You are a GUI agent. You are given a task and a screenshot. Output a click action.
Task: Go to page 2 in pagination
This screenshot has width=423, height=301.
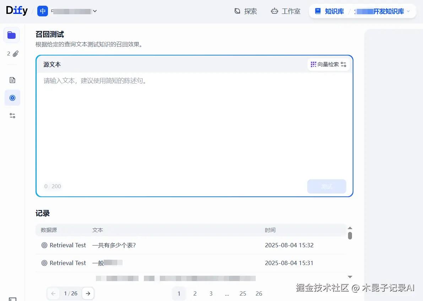pos(195,293)
